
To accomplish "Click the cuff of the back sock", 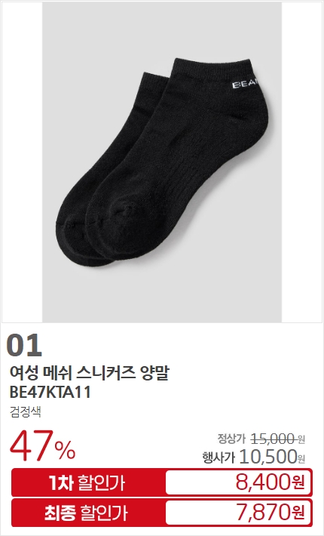I will (155, 79).
